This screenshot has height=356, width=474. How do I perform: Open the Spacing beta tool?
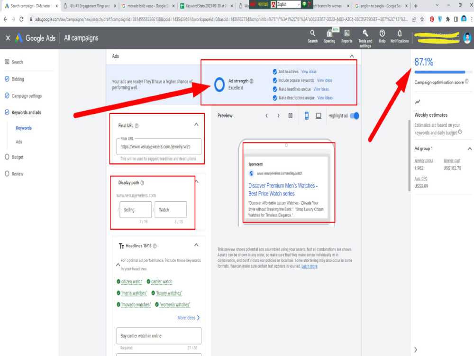[329, 37]
